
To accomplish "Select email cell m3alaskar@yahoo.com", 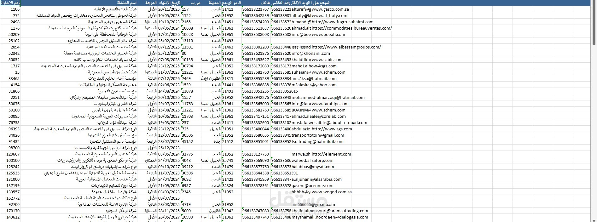I will [x=314, y=85].
